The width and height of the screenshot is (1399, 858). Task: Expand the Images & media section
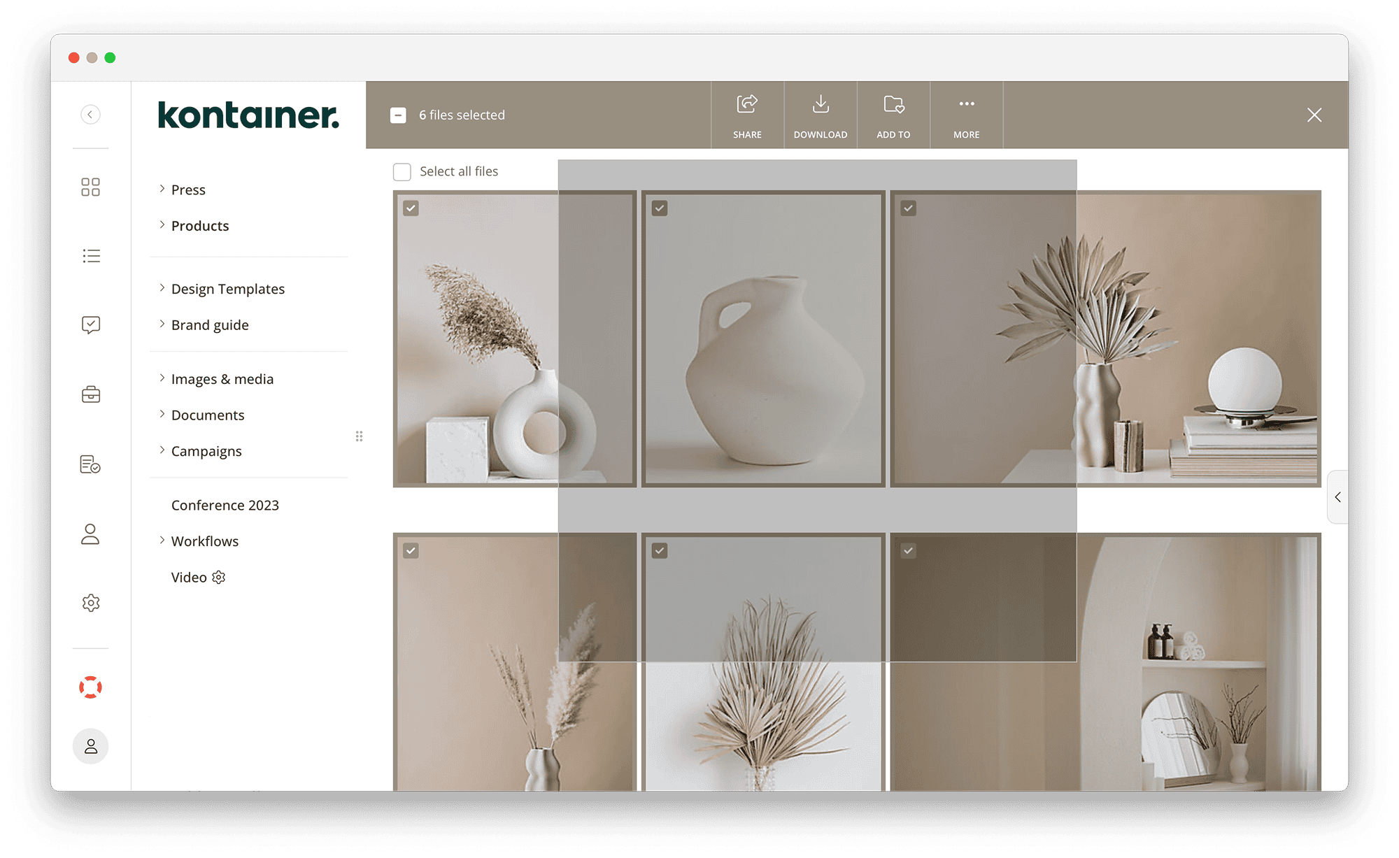(222, 378)
